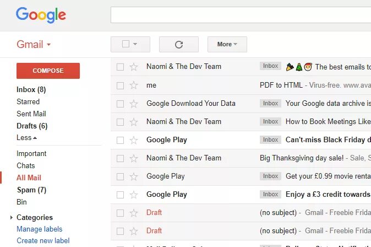Tick the checkbox for the PDF to HTML email
The width and height of the screenshot is (371, 247).
coord(120,85)
